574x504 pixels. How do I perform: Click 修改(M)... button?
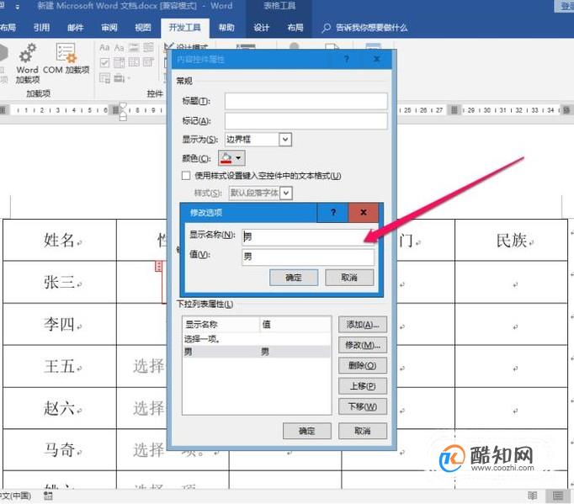tap(363, 345)
